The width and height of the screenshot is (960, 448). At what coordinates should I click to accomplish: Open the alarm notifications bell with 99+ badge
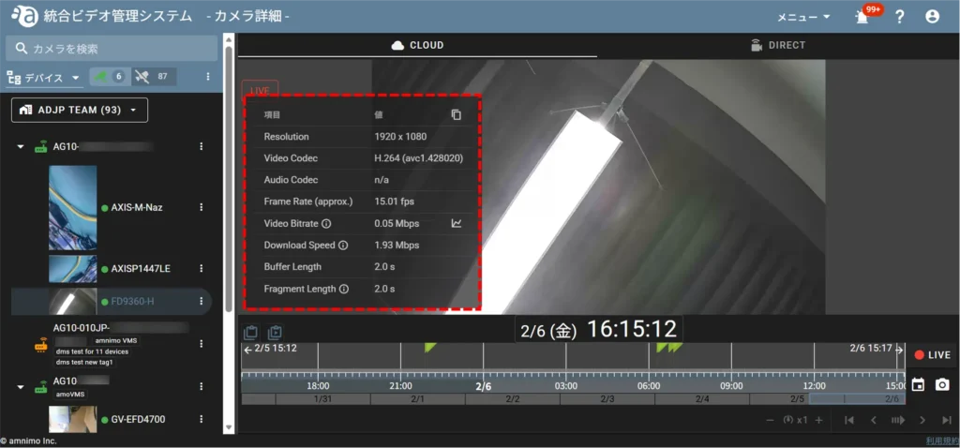coord(862,17)
